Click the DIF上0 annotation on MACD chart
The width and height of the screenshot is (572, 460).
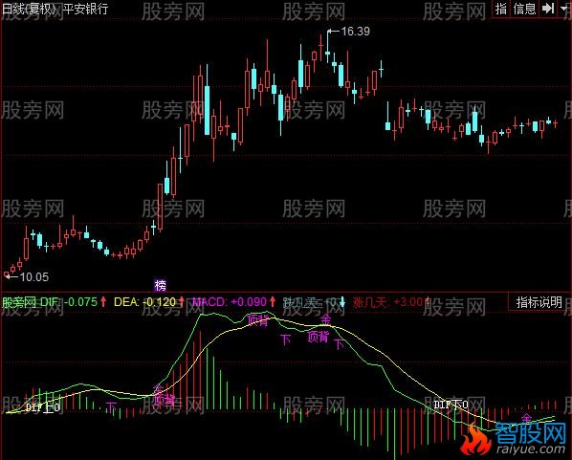(x=43, y=407)
